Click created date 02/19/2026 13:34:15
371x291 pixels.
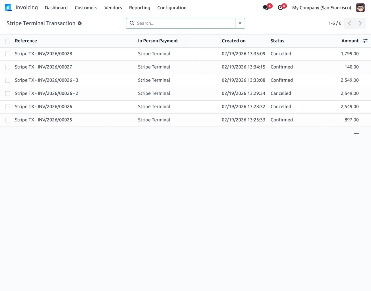click(243, 67)
